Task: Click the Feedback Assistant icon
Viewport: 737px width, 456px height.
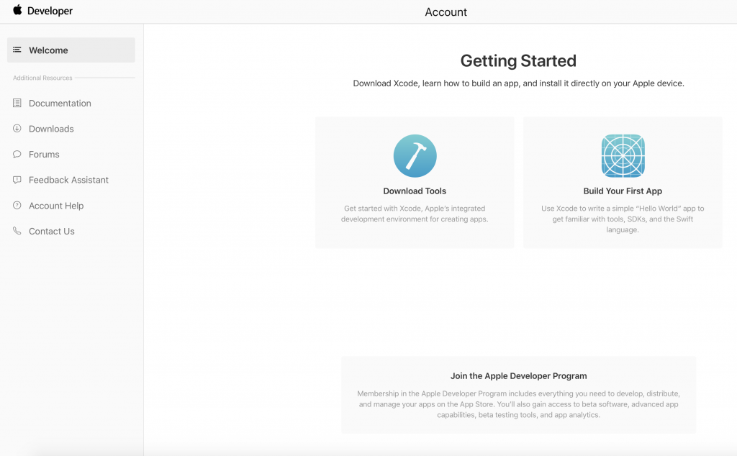Action: pos(17,180)
